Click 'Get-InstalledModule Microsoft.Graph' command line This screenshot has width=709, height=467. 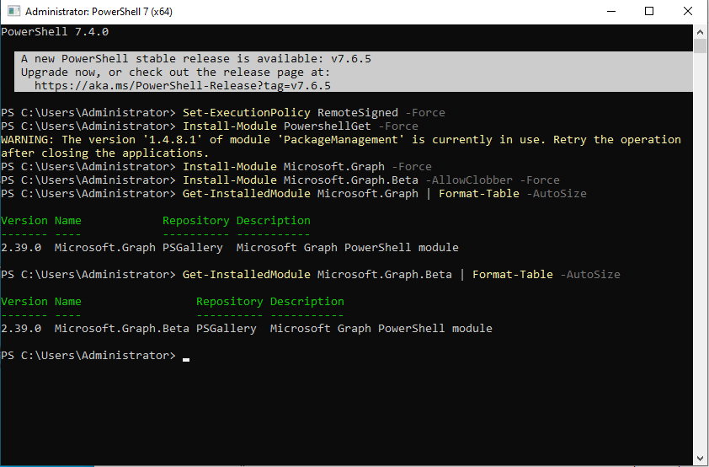384,194
